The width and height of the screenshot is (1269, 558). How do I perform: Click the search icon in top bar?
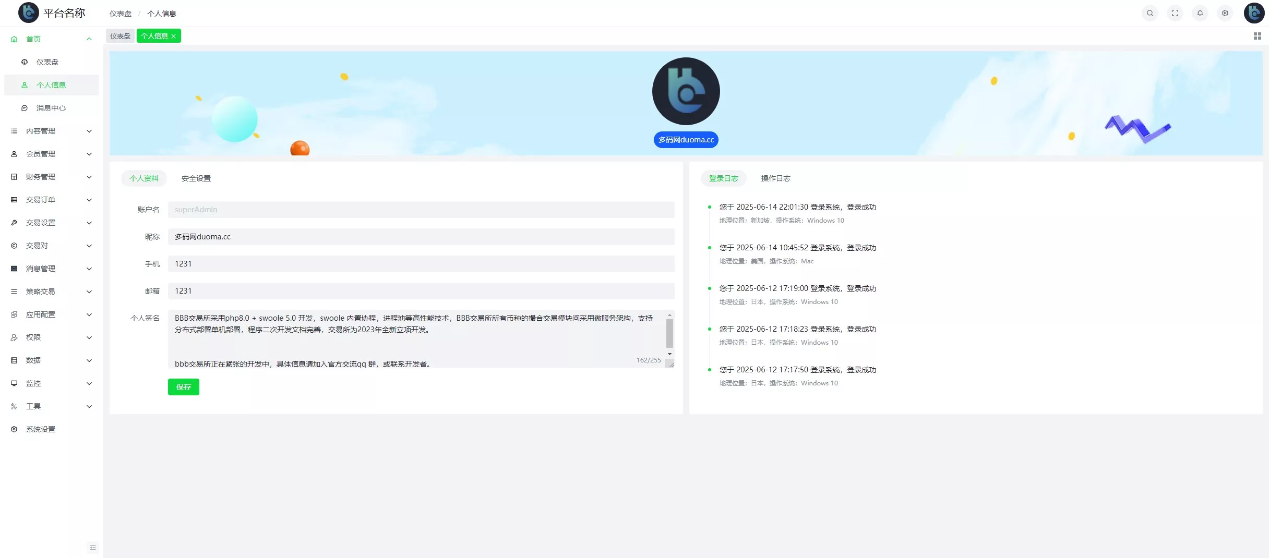1150,13
